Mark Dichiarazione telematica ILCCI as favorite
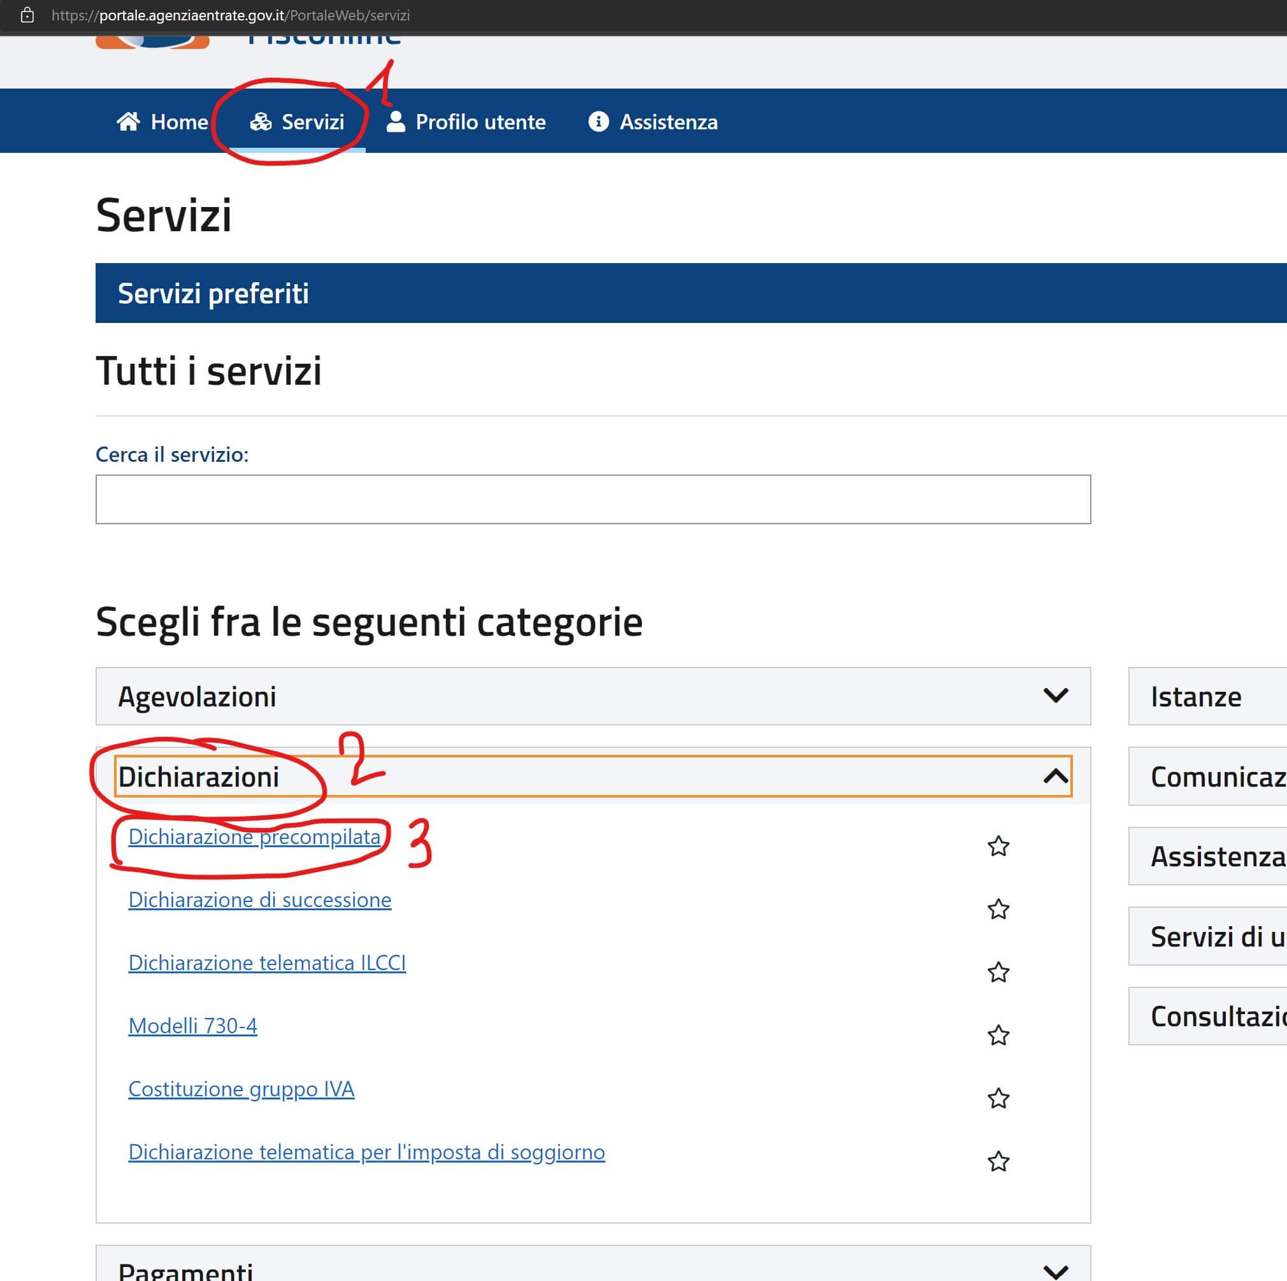Screen dimensions: 1287x1281 [998, 973]
